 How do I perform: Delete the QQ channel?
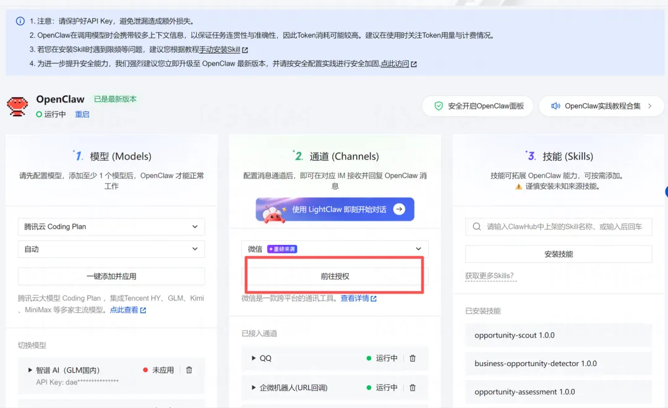click(413, 358)
